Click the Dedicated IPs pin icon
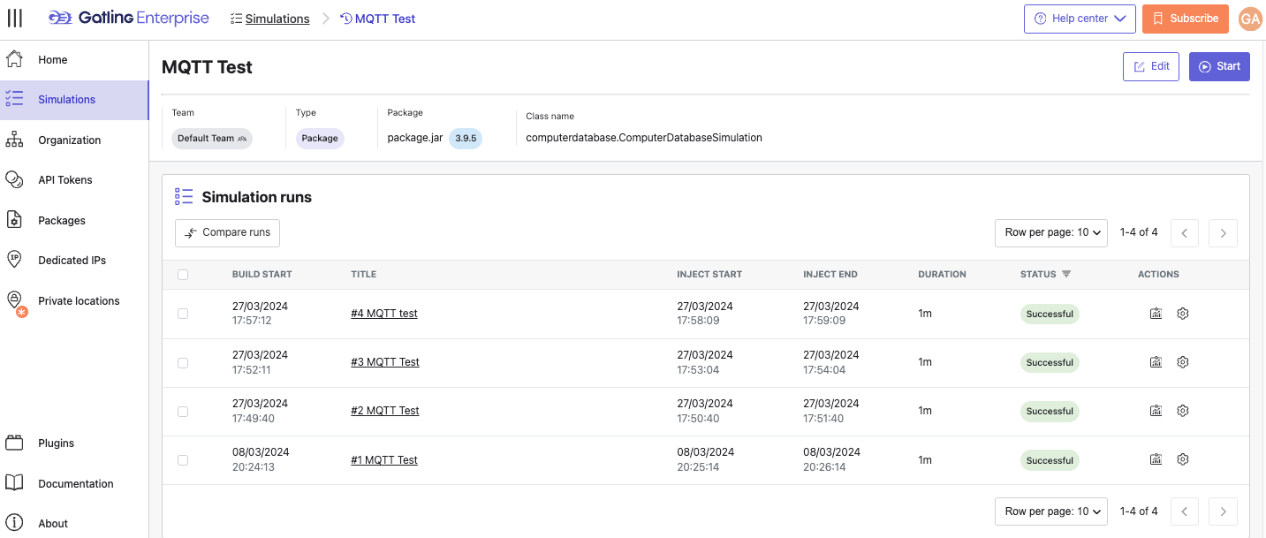1266x538 pixels. pos(14,260)
